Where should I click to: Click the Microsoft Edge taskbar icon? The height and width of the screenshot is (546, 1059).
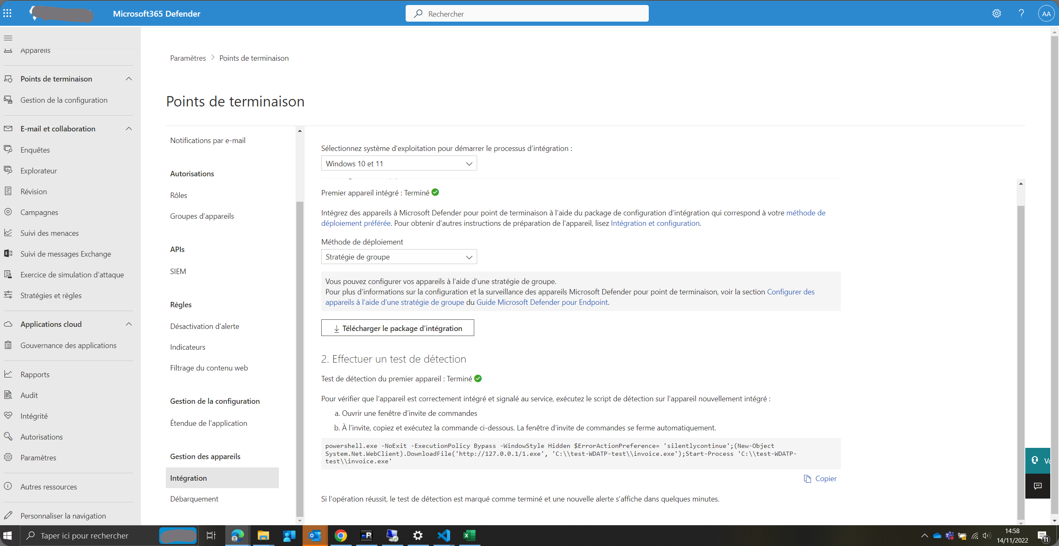[237, 536]
